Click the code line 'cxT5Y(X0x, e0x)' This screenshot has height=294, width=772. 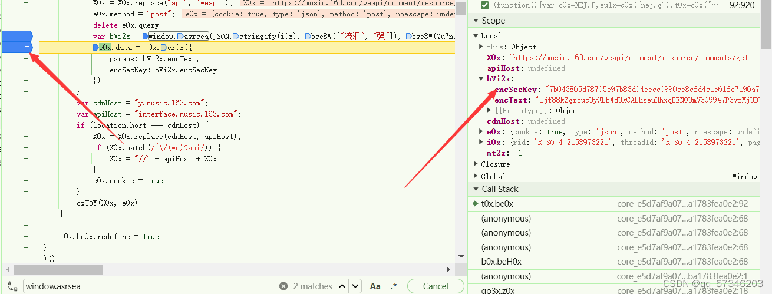[x=107, y=203]
